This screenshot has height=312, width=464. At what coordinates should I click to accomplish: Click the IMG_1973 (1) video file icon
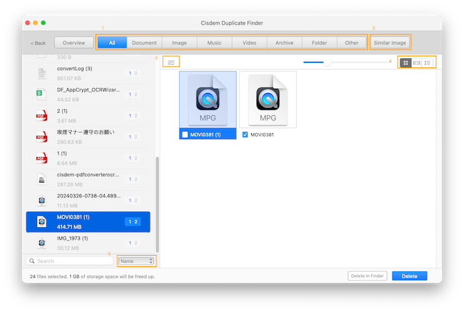(x=41, y=242)
